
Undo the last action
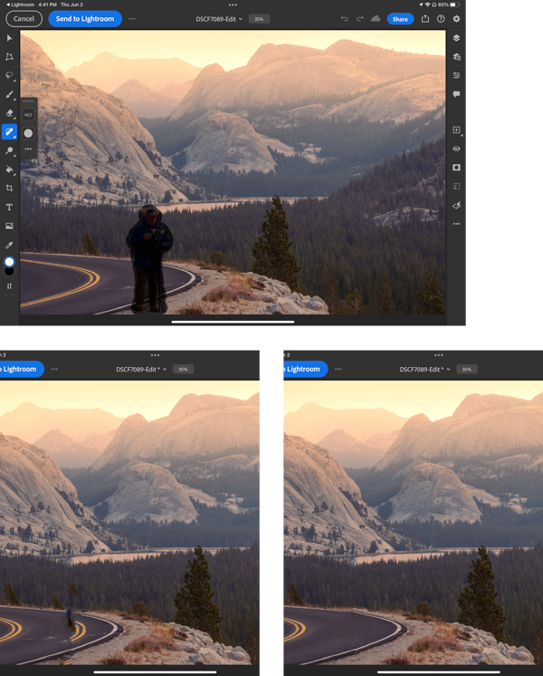point(344,19)
